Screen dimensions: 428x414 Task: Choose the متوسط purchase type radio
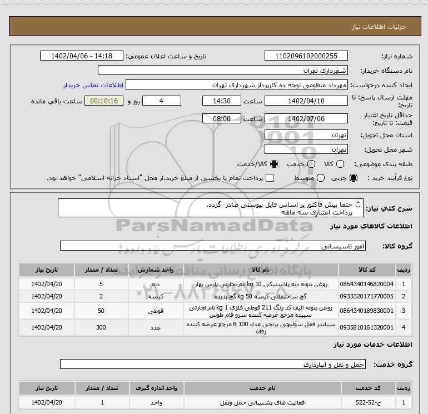click(321, 178)
